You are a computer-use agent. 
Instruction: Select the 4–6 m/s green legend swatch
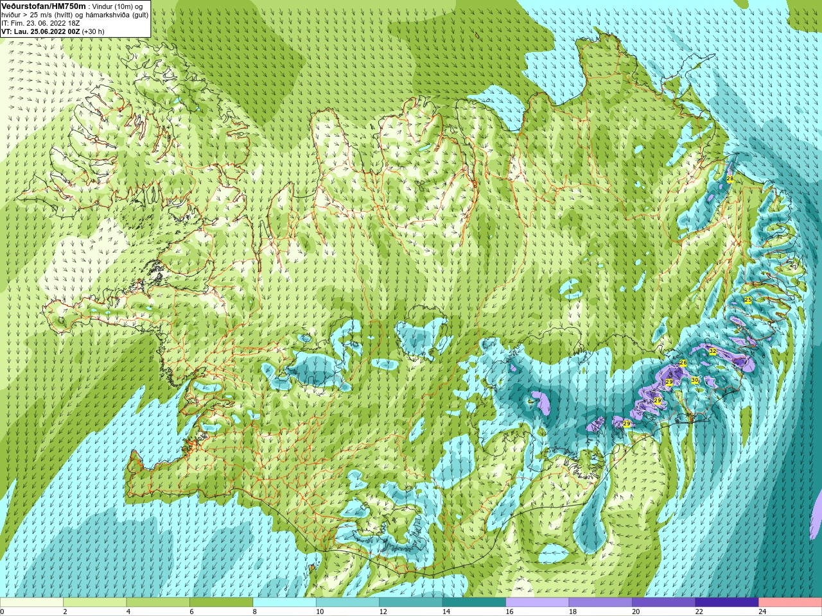click(158, 603)
